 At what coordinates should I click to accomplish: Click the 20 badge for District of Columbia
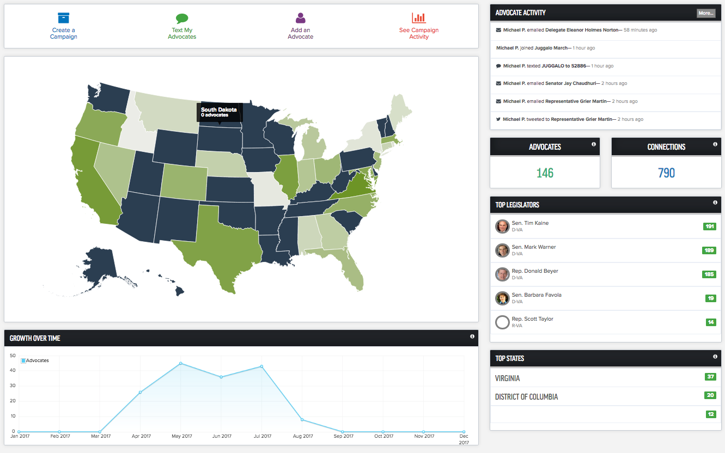click(x=710, y=395)
